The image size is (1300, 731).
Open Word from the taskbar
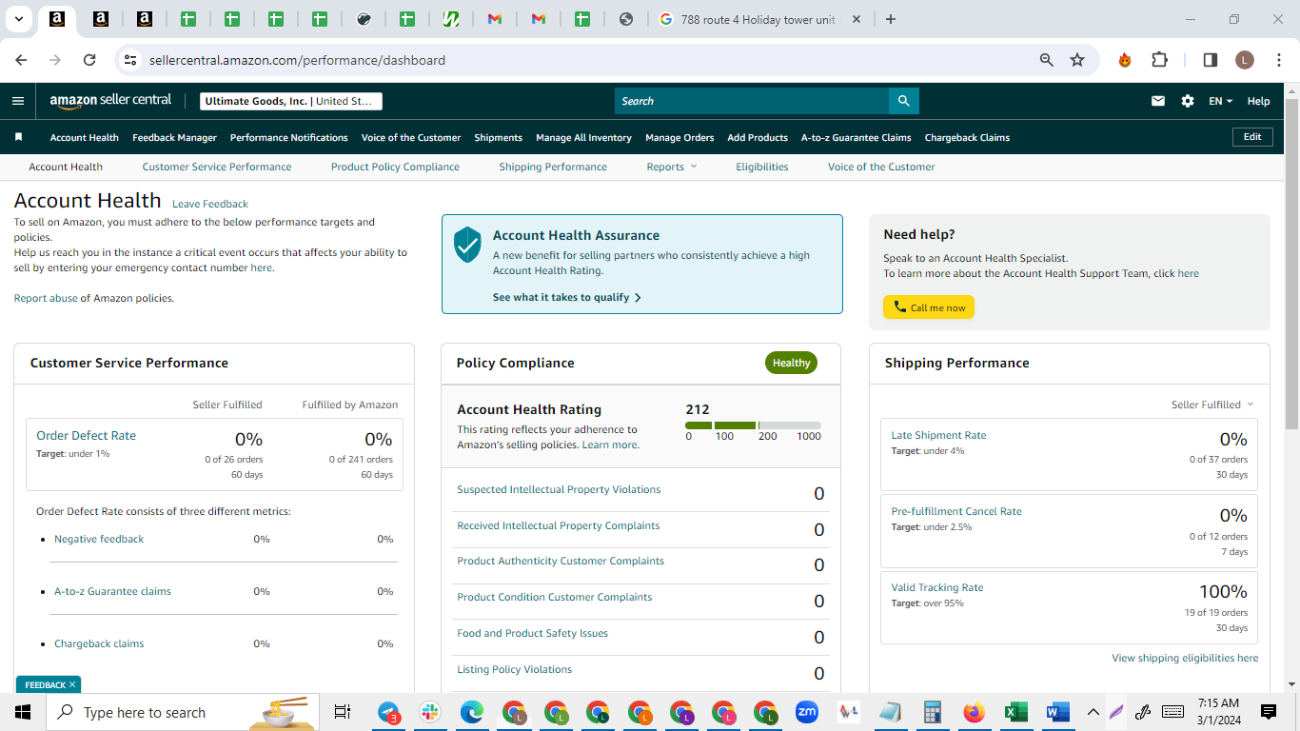click(x=1057, y=712)
